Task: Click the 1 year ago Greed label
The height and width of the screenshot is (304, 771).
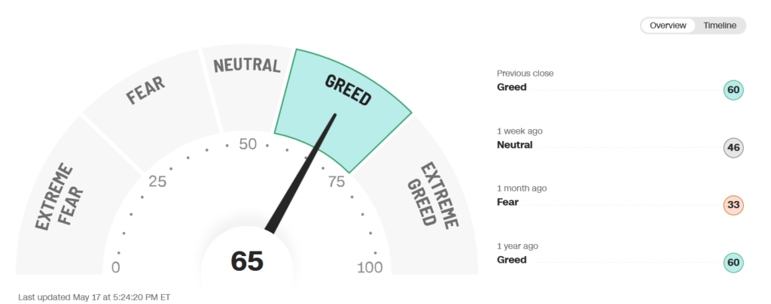Action: (x=511, y=260)
